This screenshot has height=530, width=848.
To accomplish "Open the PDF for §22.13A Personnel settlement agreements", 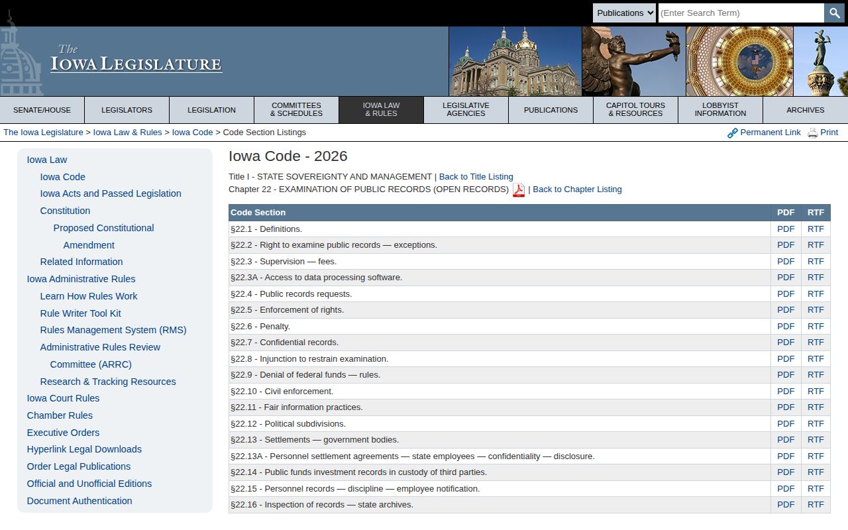I will [x=786, y=456].
